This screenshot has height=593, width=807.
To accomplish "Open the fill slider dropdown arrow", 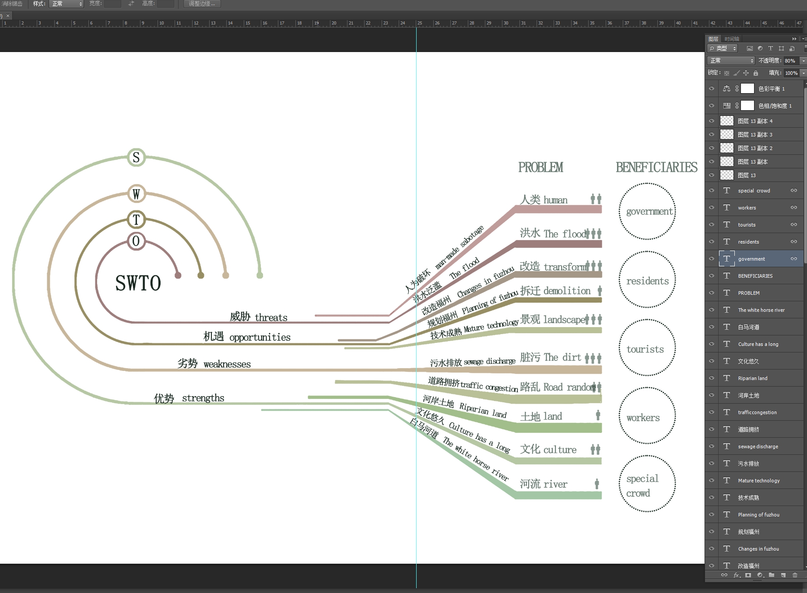I will [803, 73].
